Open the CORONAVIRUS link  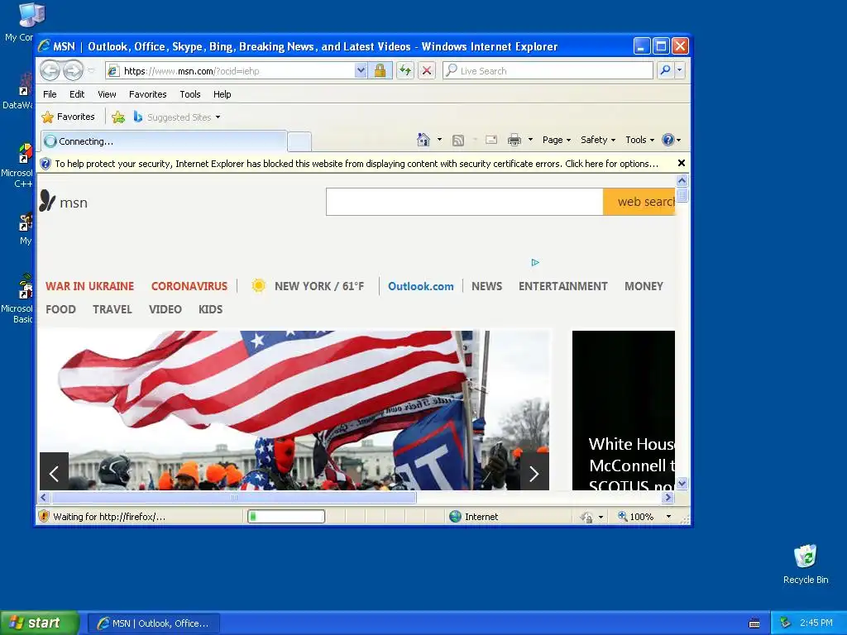coord(189,286)
